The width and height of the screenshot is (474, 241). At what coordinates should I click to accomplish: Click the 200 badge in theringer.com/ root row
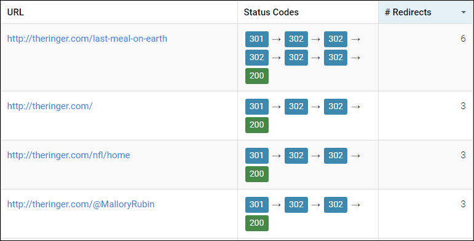point(256,125)
